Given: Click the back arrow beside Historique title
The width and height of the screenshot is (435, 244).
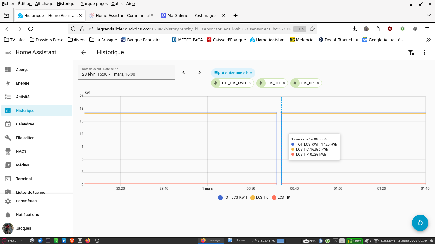Looking at the screenshot, I should coord(83,52).
